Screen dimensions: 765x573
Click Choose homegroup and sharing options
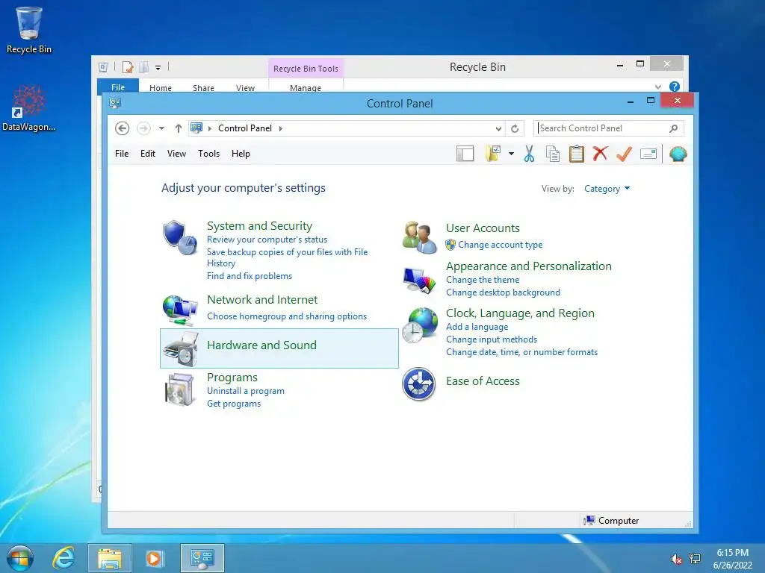pyautogui.click(x=287, y=316)
